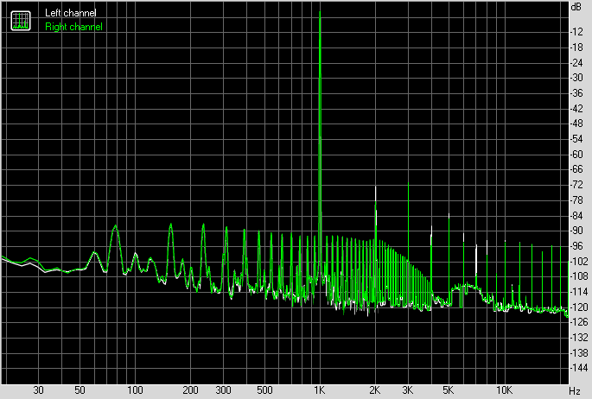
Task: Select the 'Left channel' legend label
Action: (71, 13)
